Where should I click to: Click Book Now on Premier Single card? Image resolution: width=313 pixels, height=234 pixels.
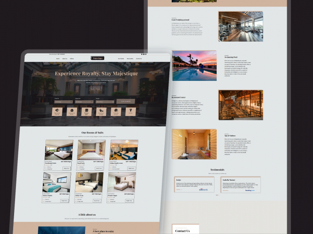click(x=129, y=201)
